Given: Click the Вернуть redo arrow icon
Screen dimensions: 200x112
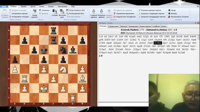Looking at the screenshot, I should [x=40, y=13].
